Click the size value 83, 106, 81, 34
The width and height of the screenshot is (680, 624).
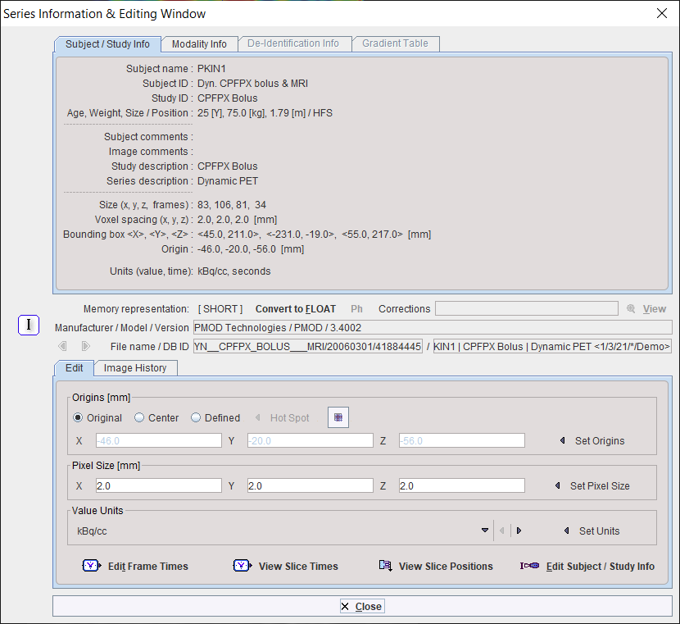[232, 205]
